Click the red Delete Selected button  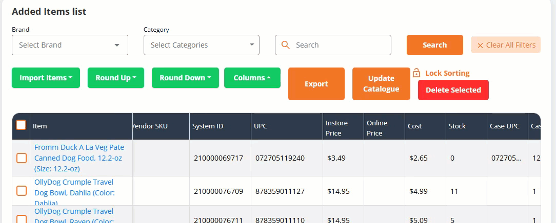[x=453, y=90]
